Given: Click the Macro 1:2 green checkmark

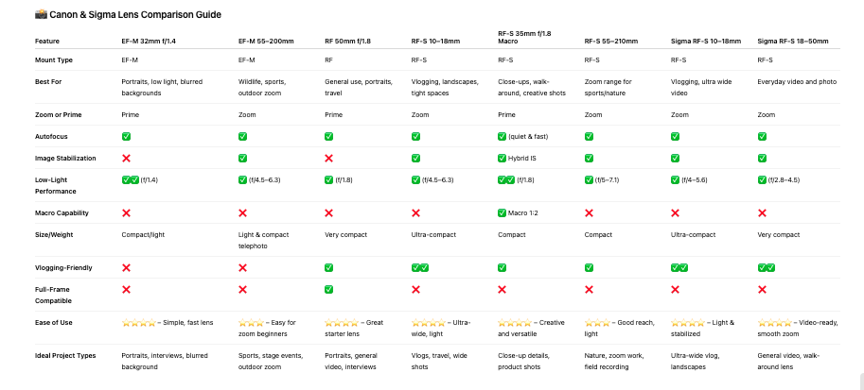Looking at the screenshot, I should (502, 212).
